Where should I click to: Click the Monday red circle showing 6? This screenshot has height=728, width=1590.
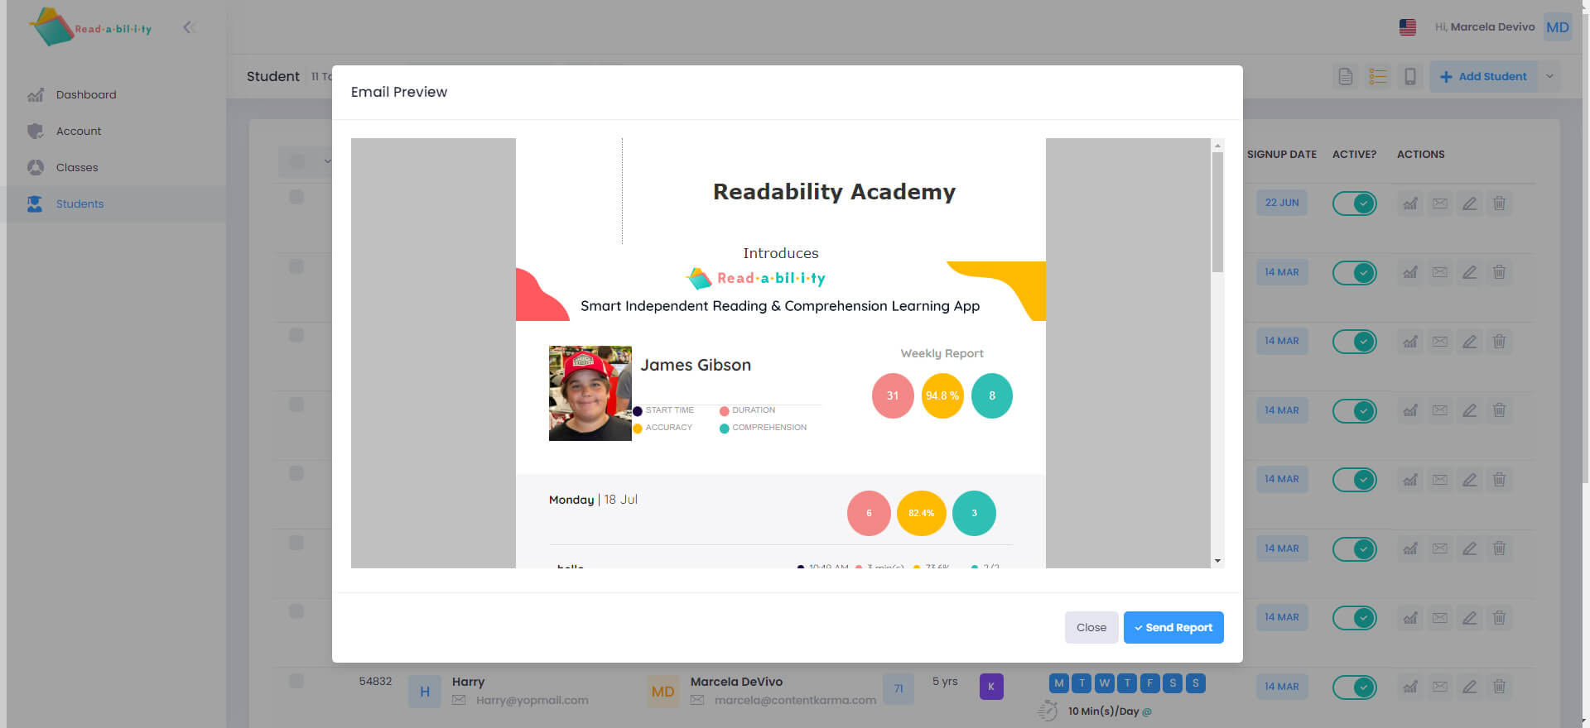869,513
